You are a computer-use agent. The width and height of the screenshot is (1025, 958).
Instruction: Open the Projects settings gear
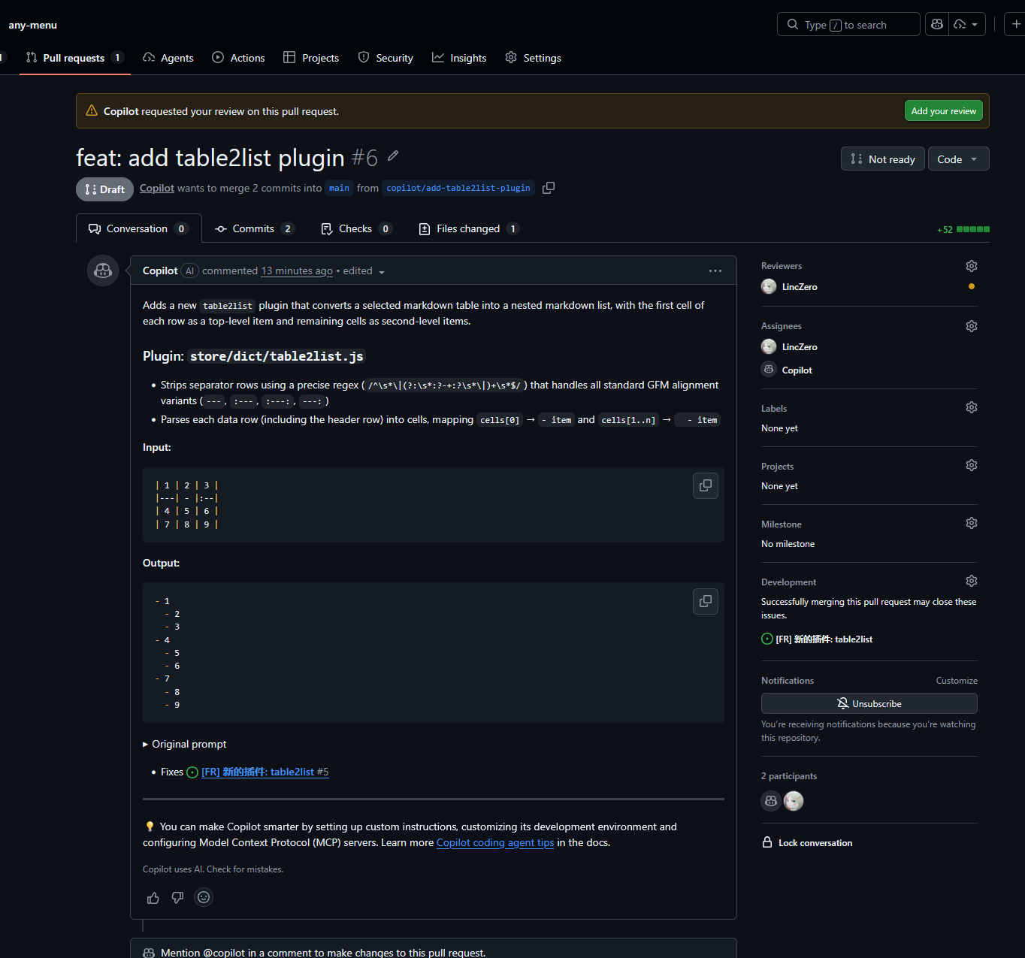972,465
